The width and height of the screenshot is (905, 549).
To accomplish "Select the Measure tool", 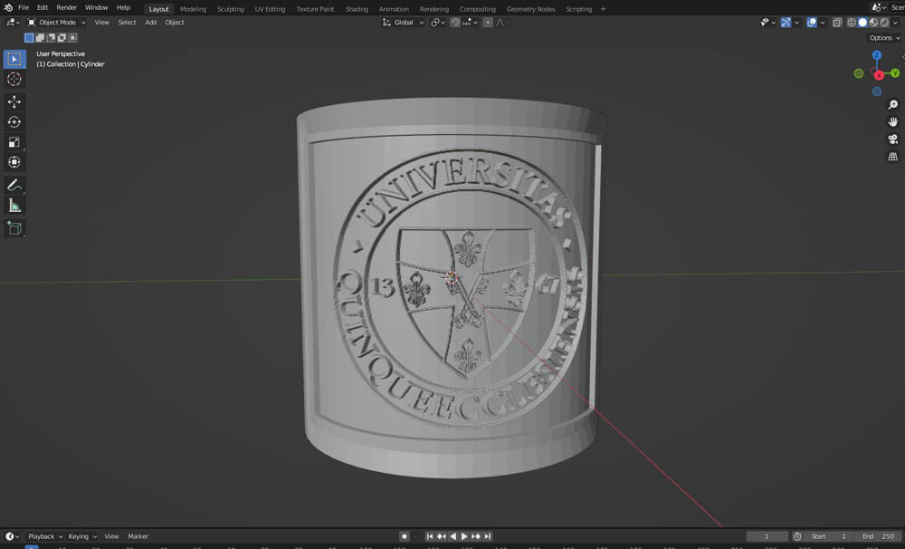I will click(14, 206).
